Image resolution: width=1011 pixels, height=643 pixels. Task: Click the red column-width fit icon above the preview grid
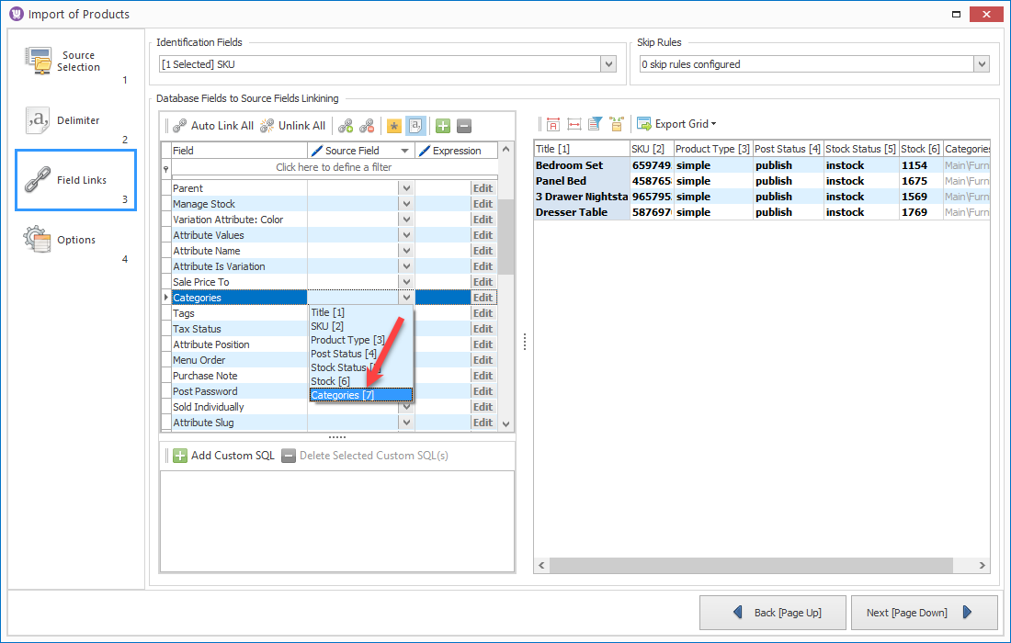click(574, 124)
